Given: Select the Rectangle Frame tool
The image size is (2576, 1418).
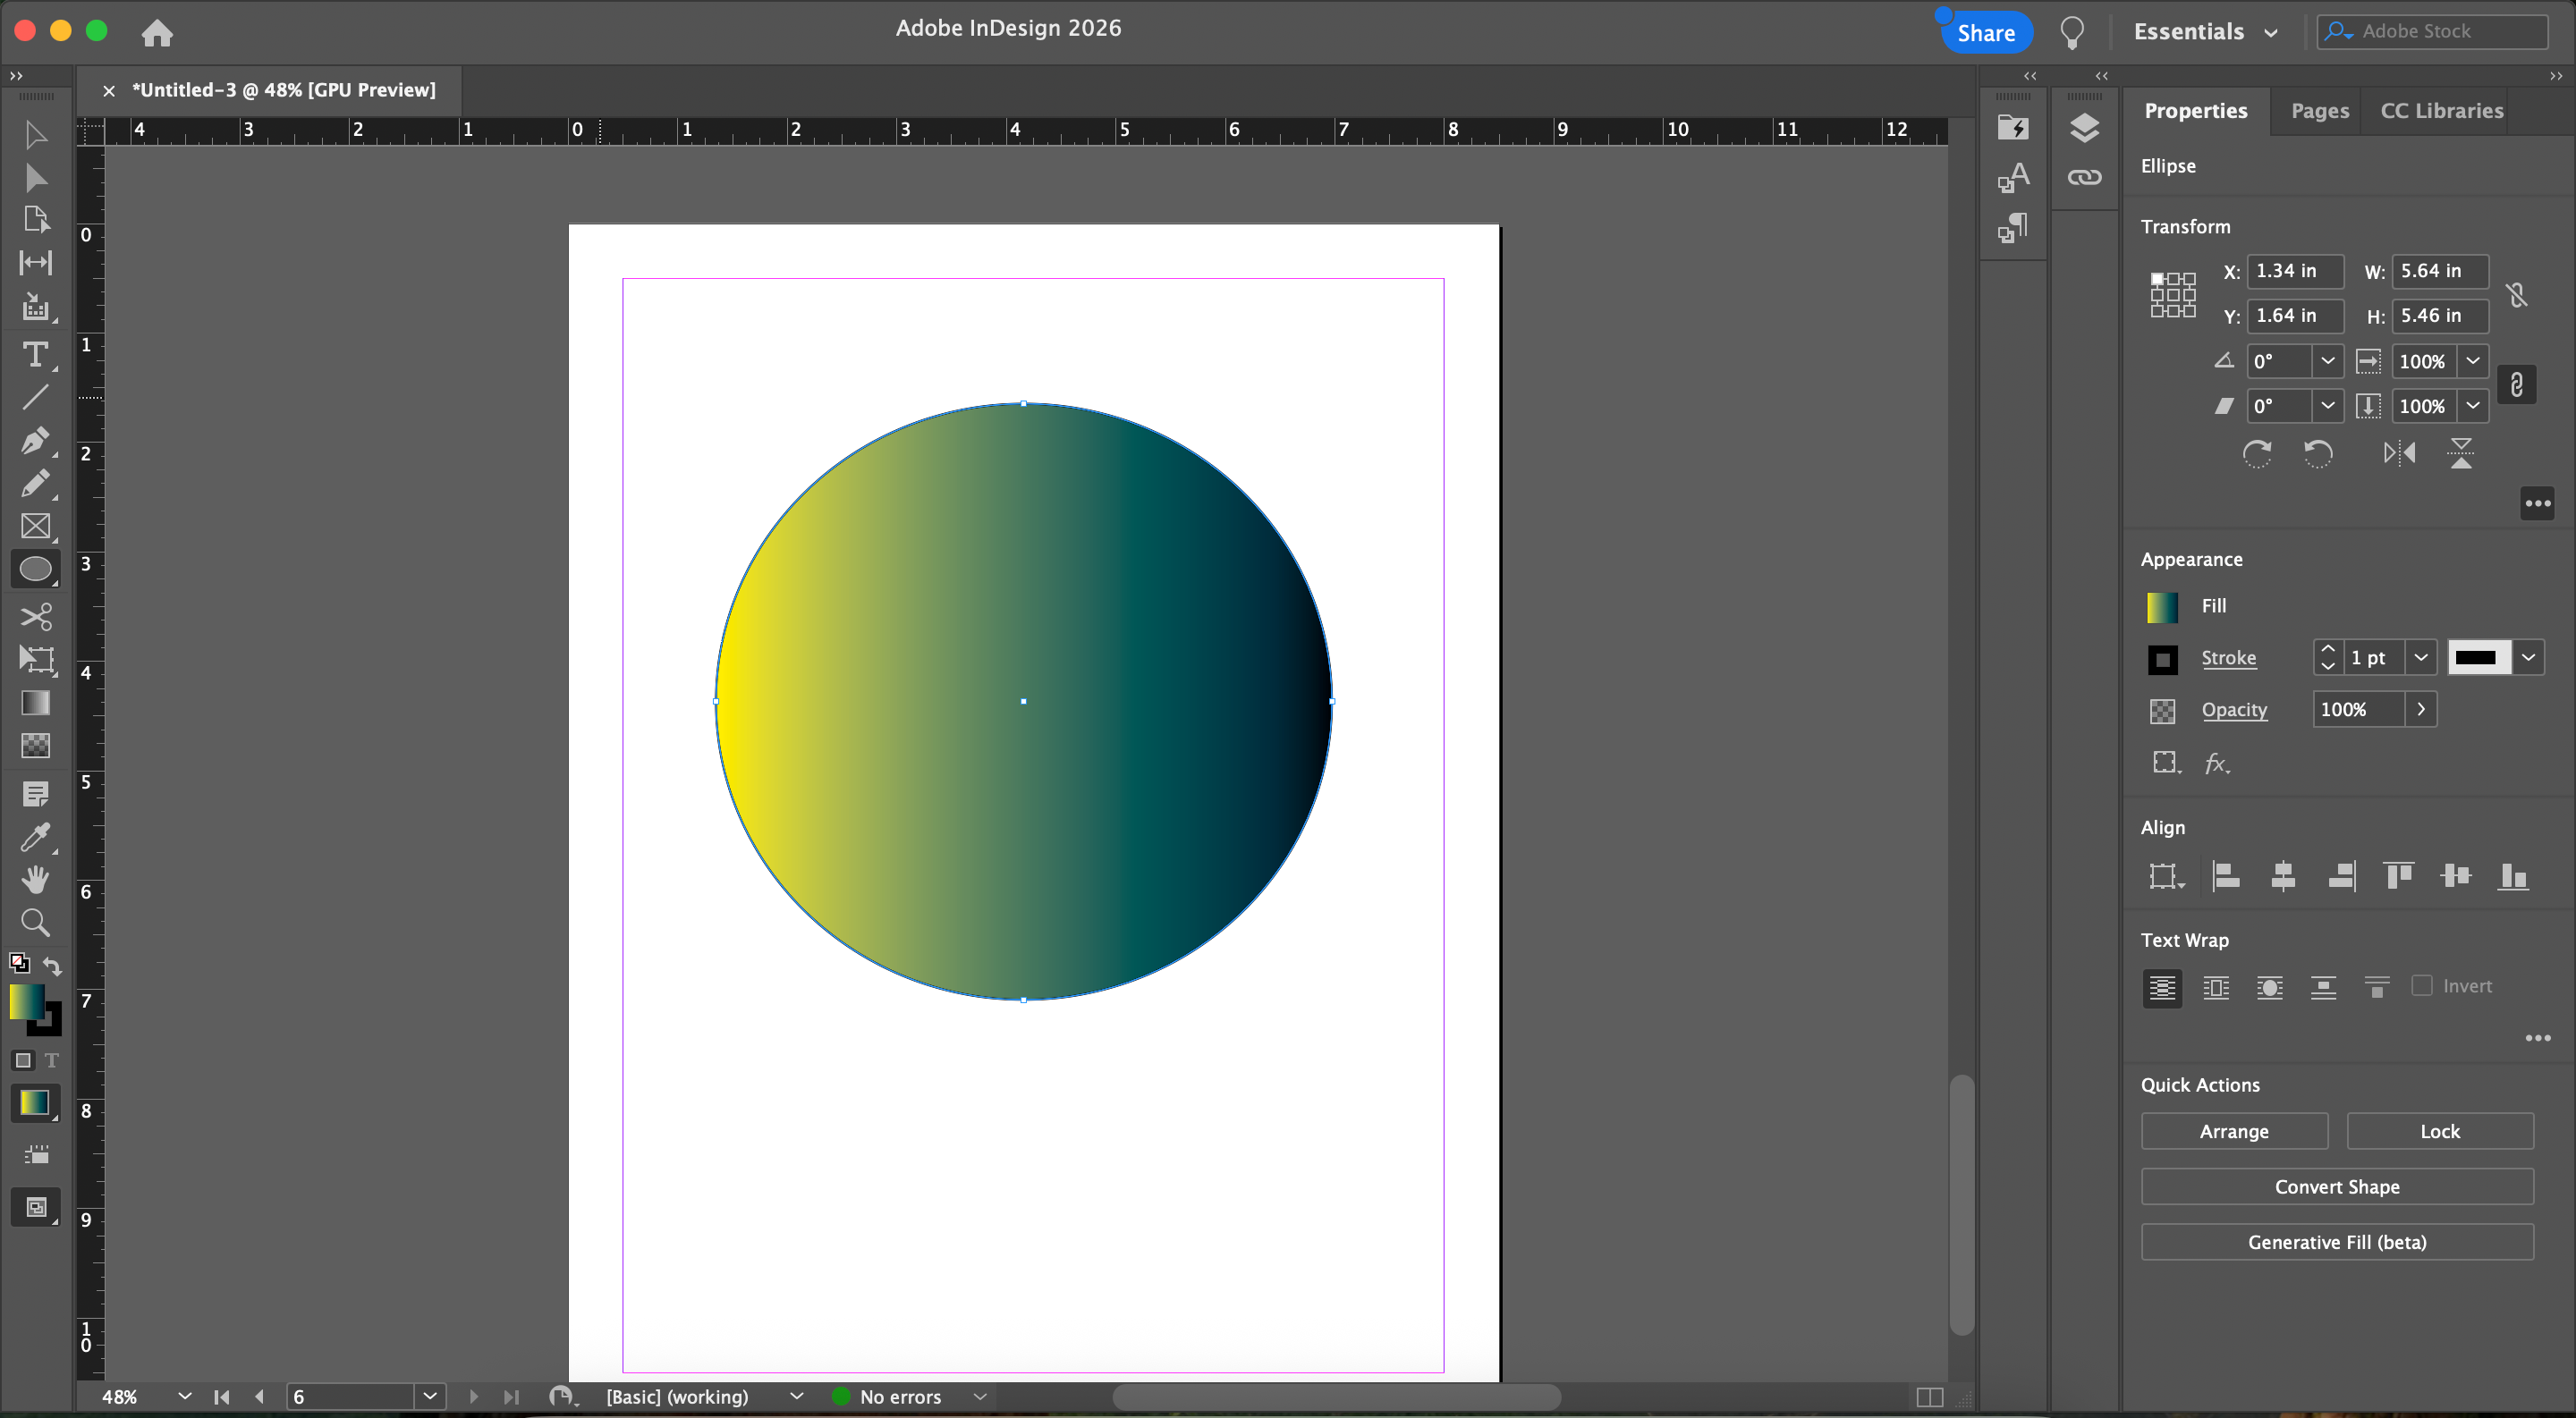Looking at the screenshot, I should click(x=35, y=527).
